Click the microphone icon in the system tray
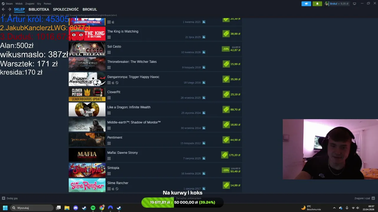Screen dimensions: 378x212 [347, 208]
